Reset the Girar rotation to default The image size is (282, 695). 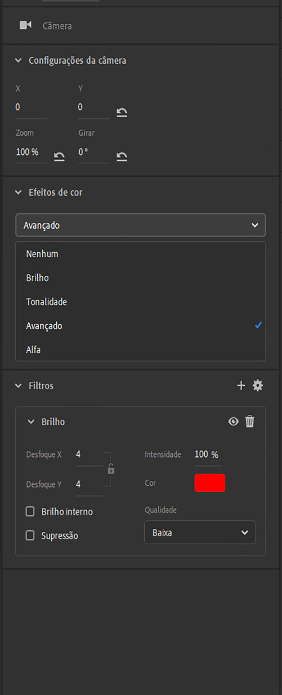pos(121,156)
